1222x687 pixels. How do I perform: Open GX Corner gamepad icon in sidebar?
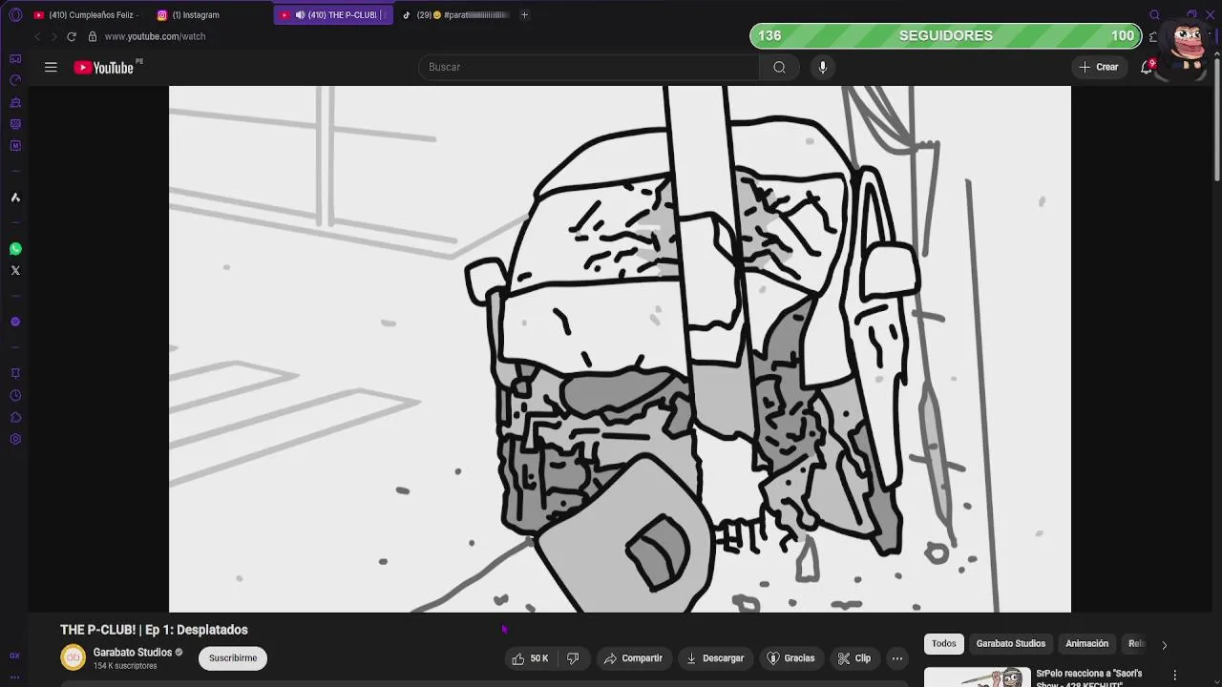click(15, 59)
